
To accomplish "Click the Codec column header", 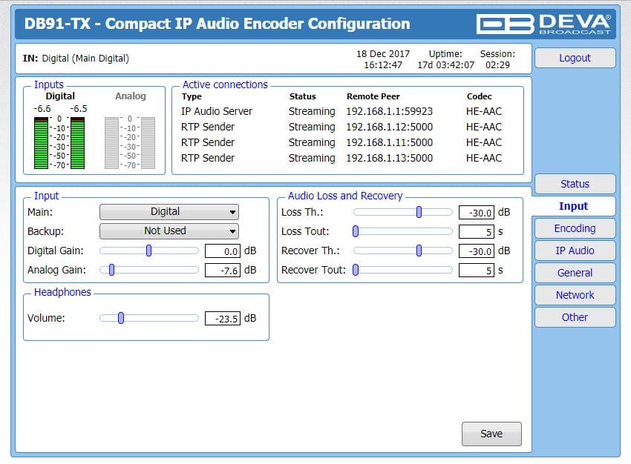I will [479, 96].
